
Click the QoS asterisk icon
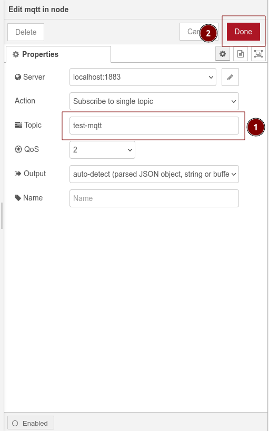tap(18, 149)
